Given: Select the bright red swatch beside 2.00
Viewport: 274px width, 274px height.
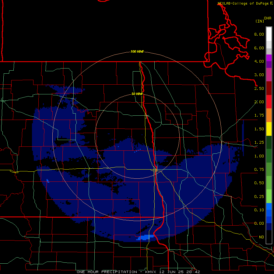Looking at the screenshot, I should click(x=269, y=102).
